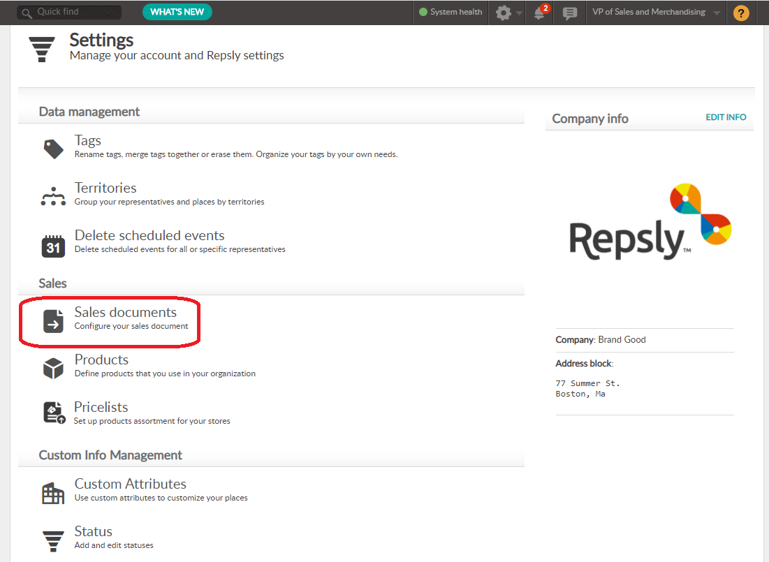
Task: Open the Tags settings link
Action: coord(88,140)
